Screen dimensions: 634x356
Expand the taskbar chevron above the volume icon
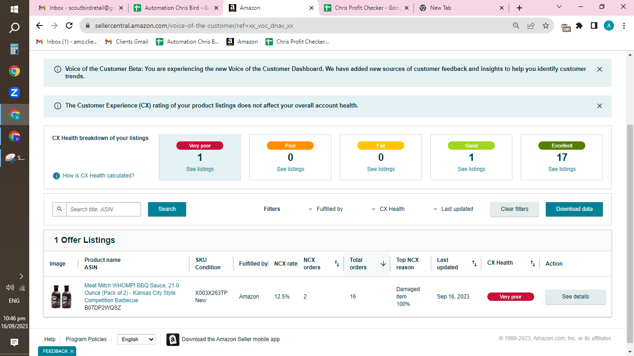(x=21, y=276)
